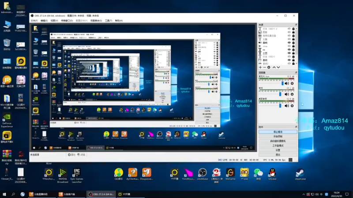Enable 工作室模式 studio mode

tap(278, 146)
